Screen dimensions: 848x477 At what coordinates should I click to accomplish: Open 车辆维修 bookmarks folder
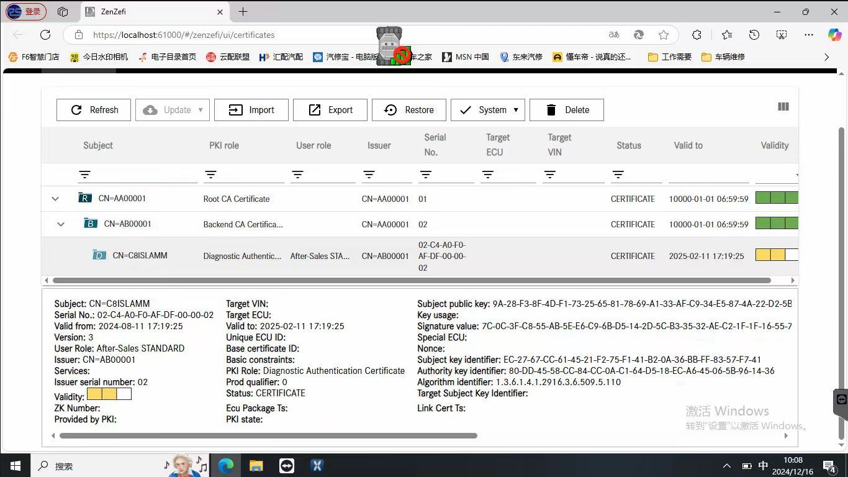click(723, 57)
